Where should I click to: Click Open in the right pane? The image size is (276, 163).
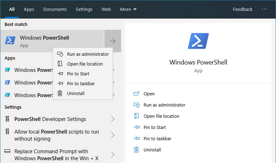(149, 94)
